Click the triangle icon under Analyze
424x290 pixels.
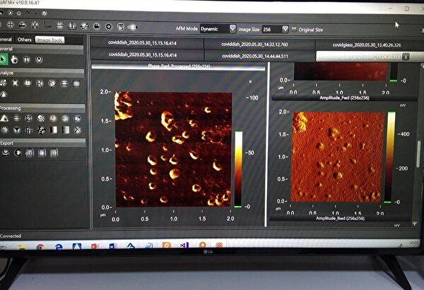coord(4,93)
